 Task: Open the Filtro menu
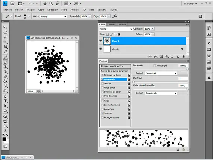(x=64, y=10)
